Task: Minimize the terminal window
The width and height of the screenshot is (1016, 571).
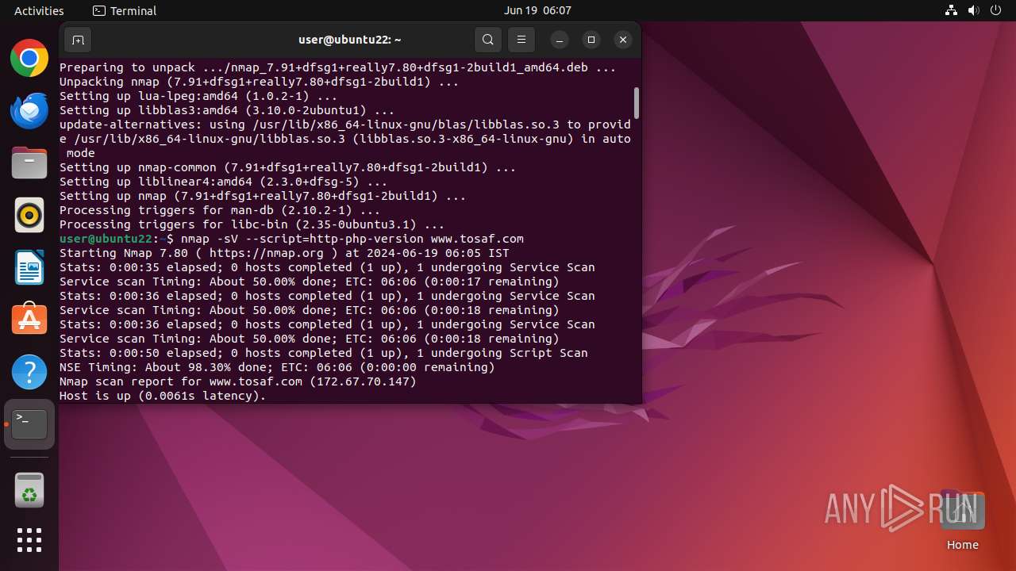Action: point(560,40)
